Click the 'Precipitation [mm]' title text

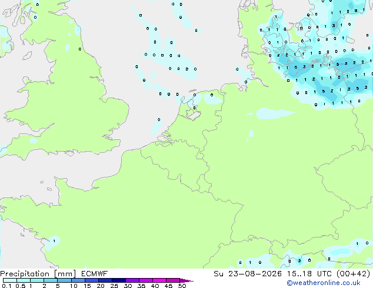[x=38, y=274]
